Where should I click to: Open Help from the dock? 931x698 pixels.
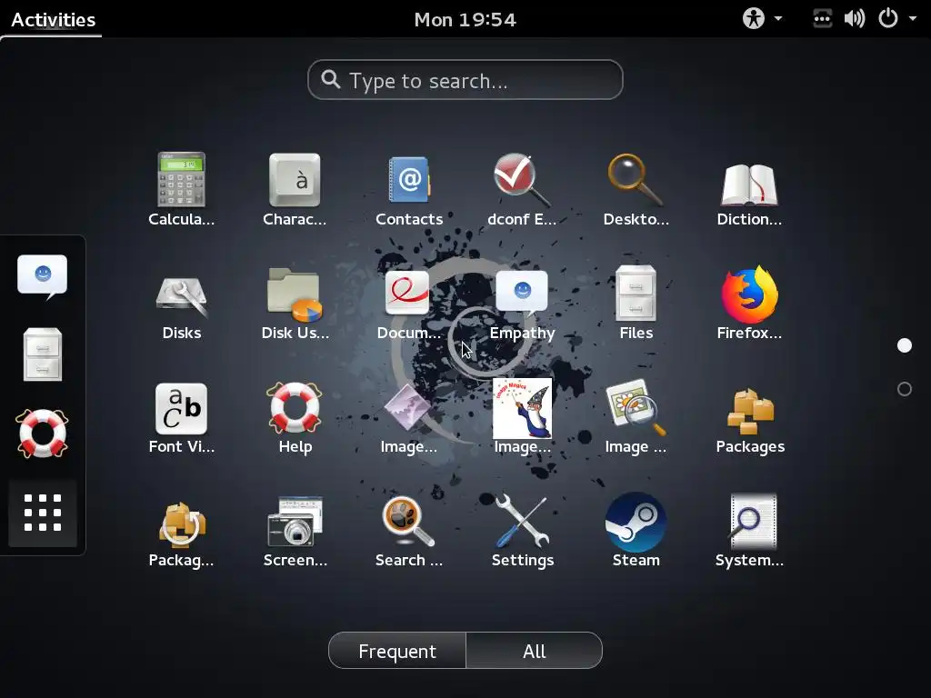tap(42, 434)
